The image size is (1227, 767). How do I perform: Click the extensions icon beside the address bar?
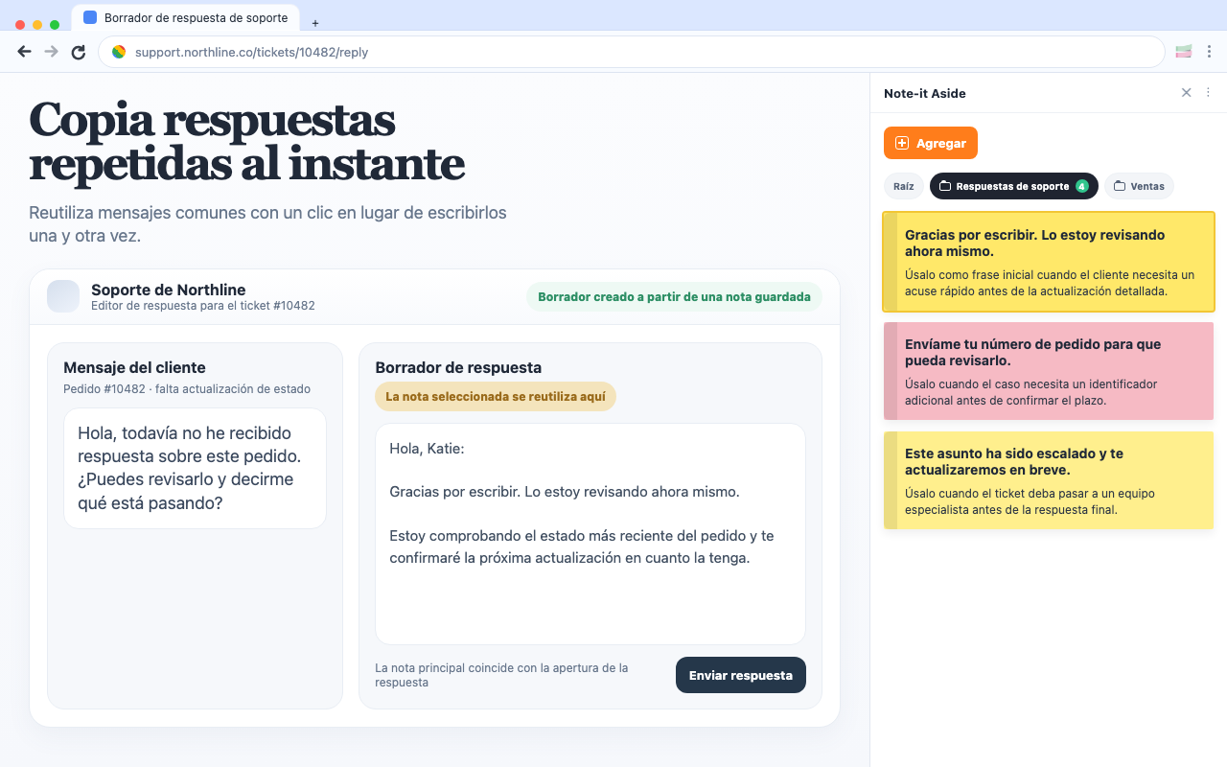click(1183, 51)
